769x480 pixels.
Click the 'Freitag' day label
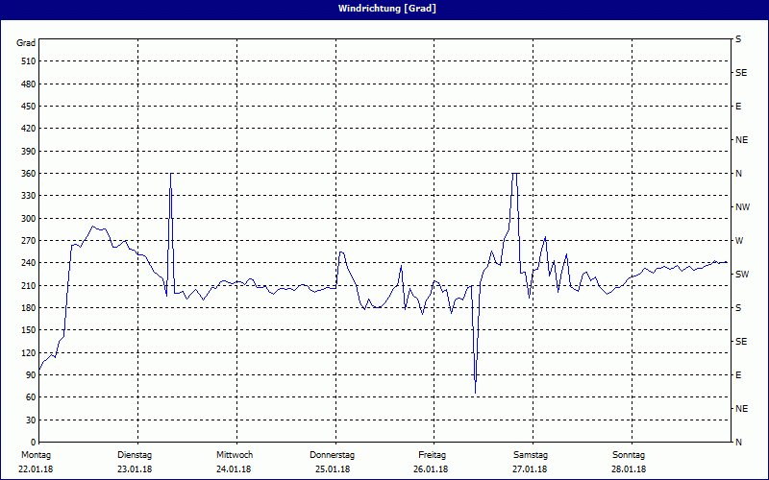432,455
